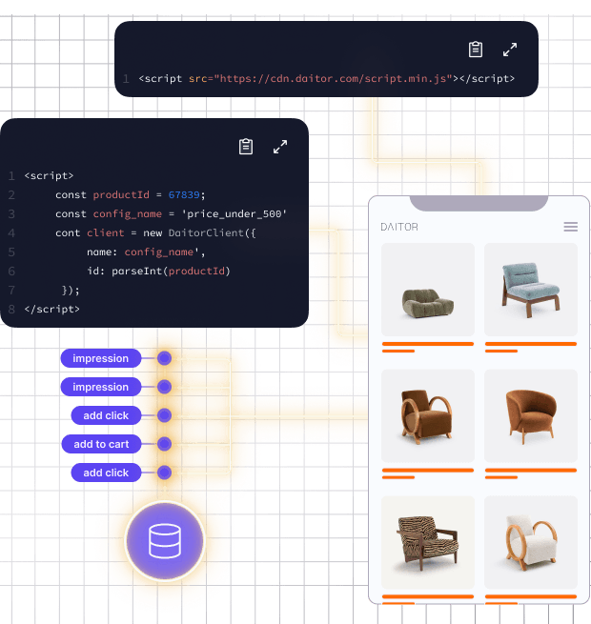Expand the DaitorClient code block to fullscreen
591x624 pixels.
point(280,147)
